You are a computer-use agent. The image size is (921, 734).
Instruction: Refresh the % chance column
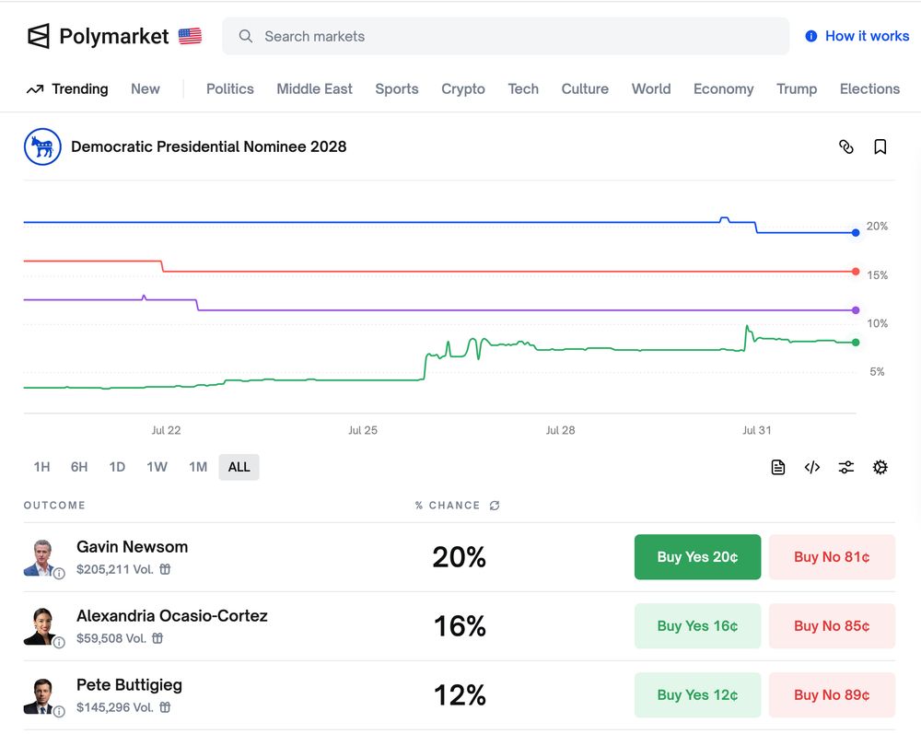(x=495, y=506)
